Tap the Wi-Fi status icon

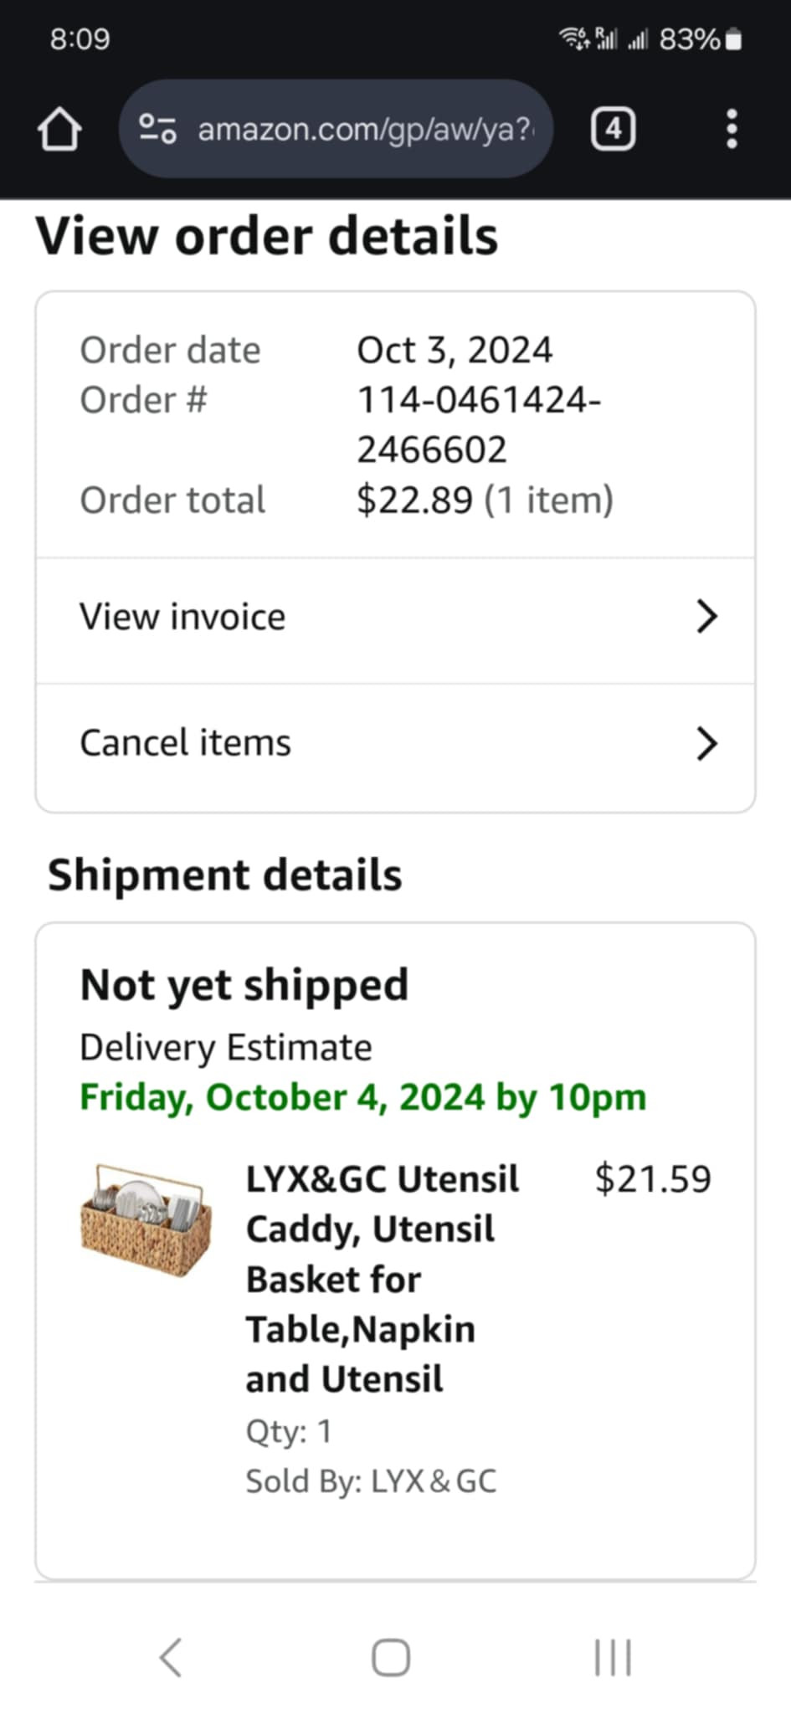pos(573,38)
